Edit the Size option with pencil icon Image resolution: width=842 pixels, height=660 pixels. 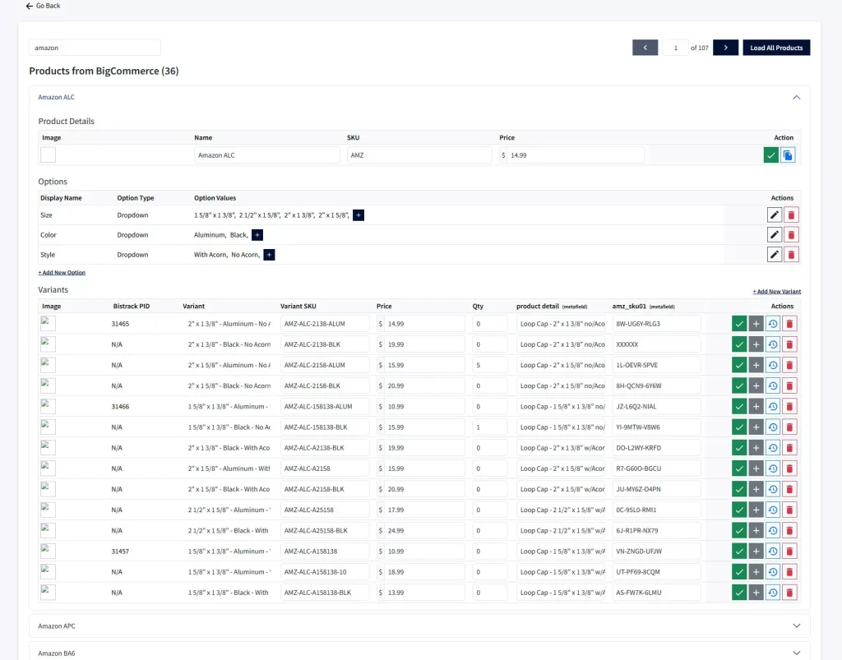(x=774, y=215)
